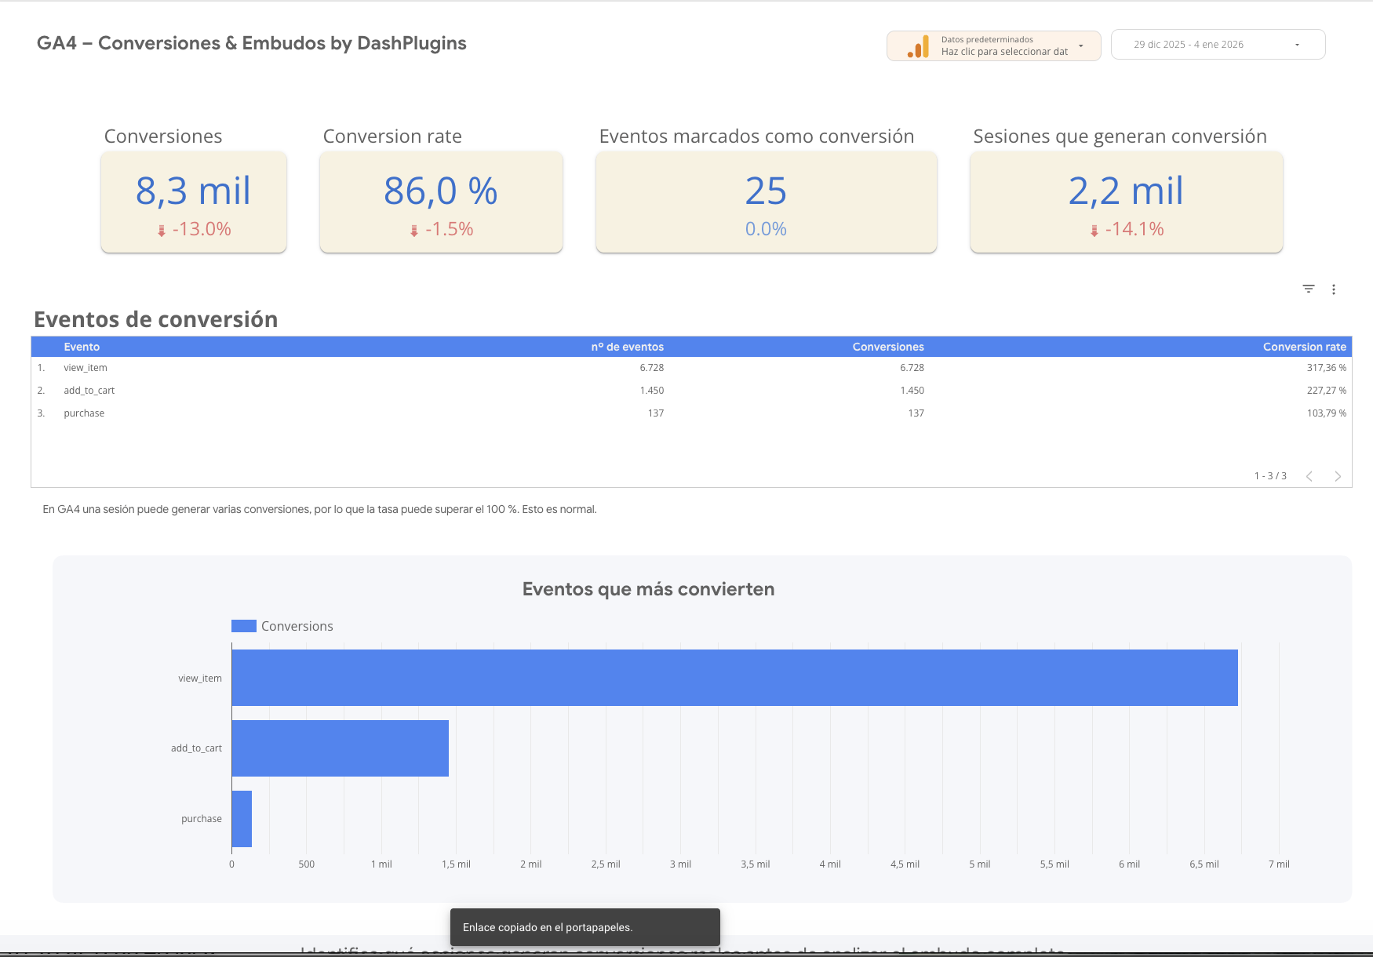Viewport: 1373px width, 957px height.
Task: Select the purchase row in events table
Action: [x=84, y=413]
